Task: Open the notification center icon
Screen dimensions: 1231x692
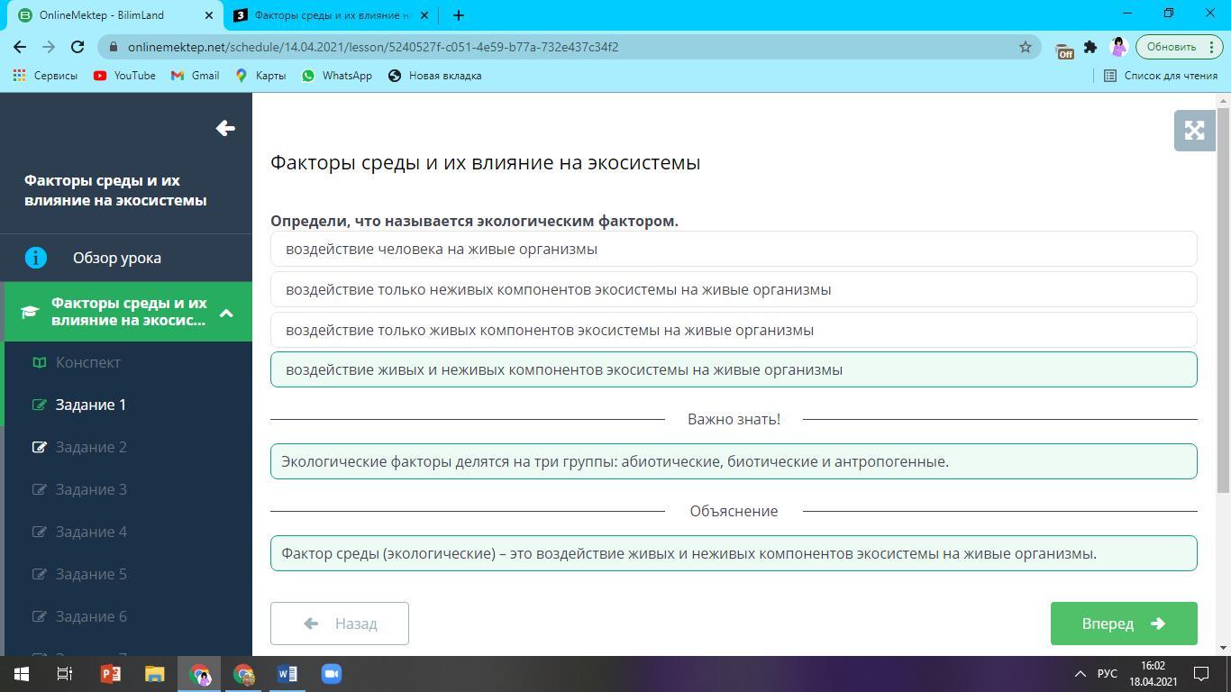Action: pos(1201,674)
